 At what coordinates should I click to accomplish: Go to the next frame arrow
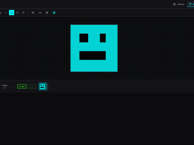click(13, 86)
